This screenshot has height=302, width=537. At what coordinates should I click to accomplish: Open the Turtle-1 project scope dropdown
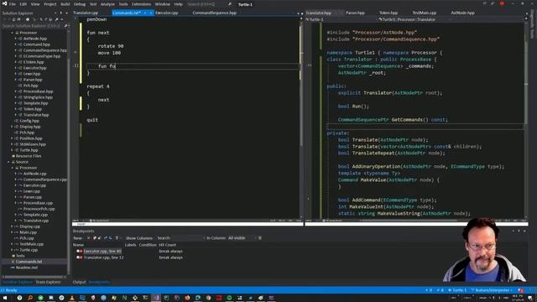[x=341, y=19]
